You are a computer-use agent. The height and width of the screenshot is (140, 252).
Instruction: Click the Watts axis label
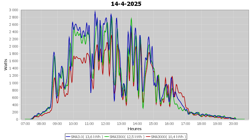(6, 65)
